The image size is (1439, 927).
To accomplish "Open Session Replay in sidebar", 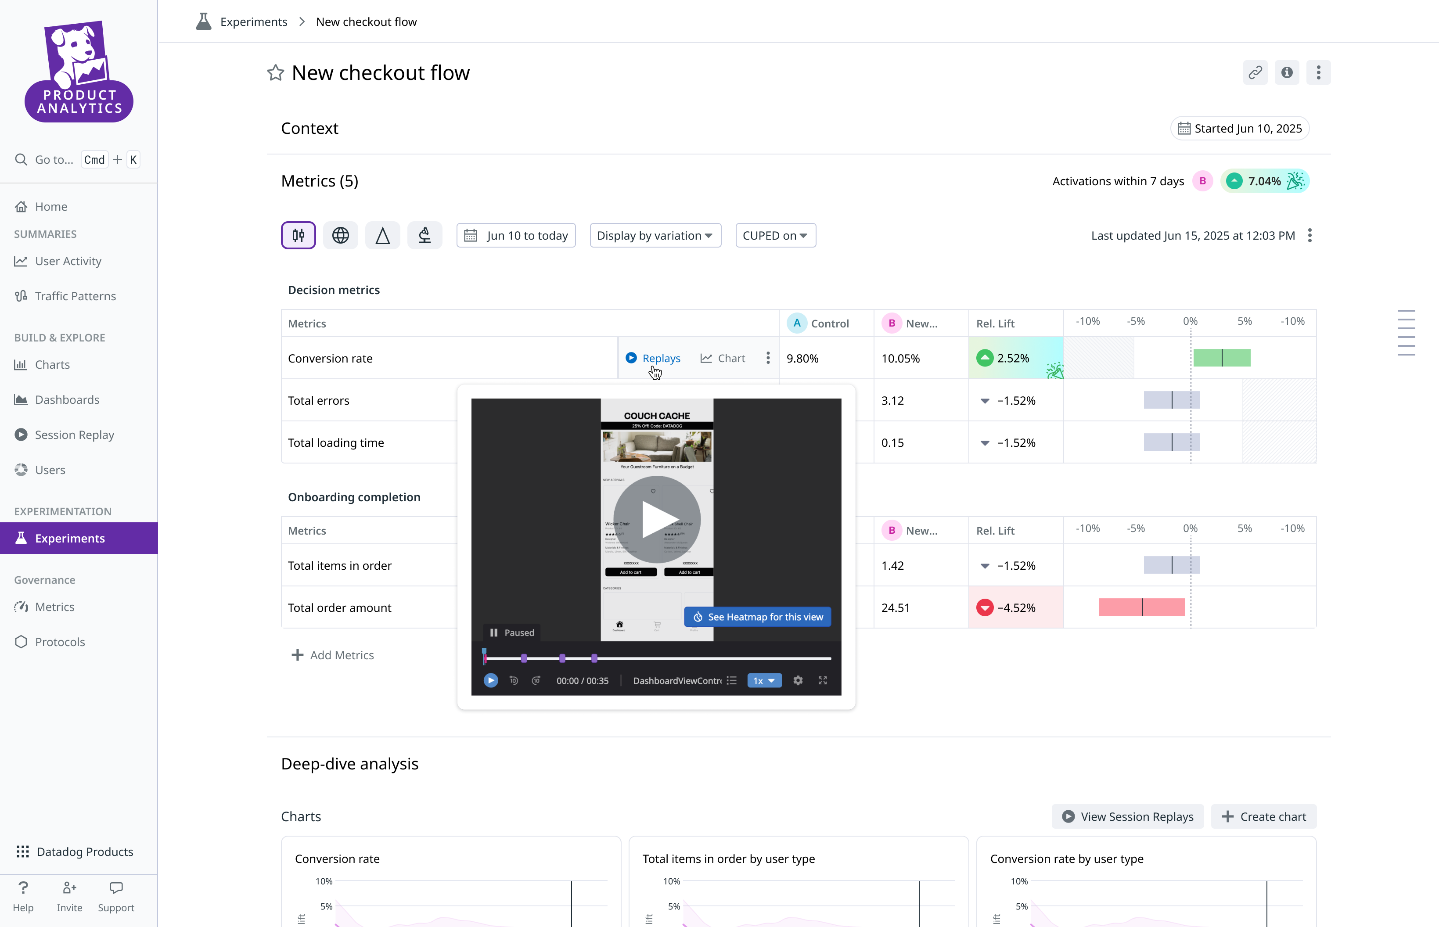I will (74, 435).
